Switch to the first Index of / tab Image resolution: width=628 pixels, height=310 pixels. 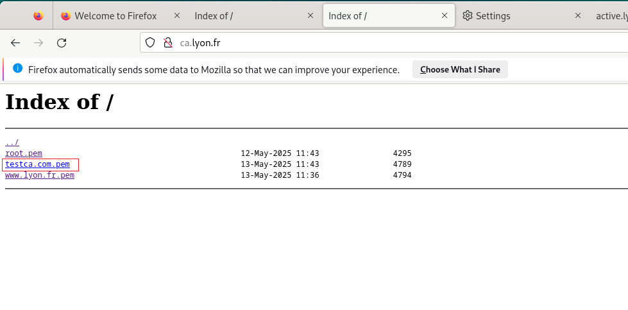tap(214, 16)
